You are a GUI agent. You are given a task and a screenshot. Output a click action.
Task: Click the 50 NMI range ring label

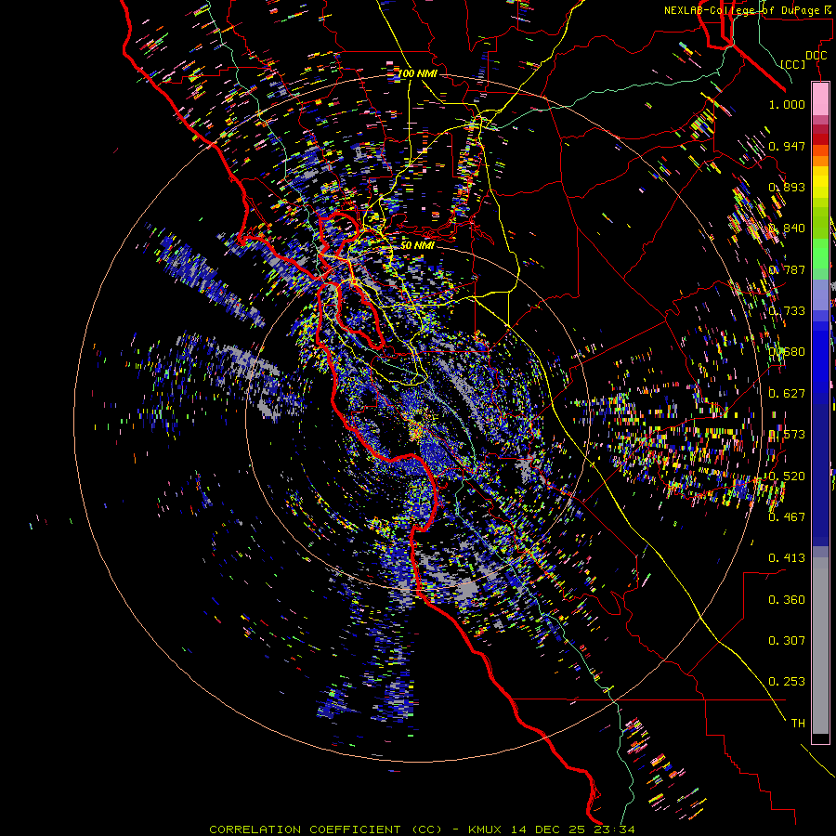418,245
